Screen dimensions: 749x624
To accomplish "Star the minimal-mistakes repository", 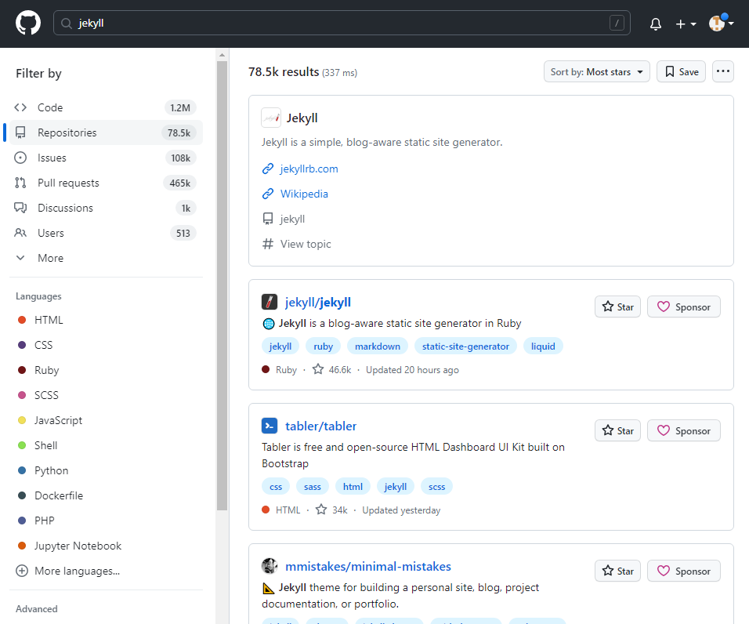I will coord(617,571).
